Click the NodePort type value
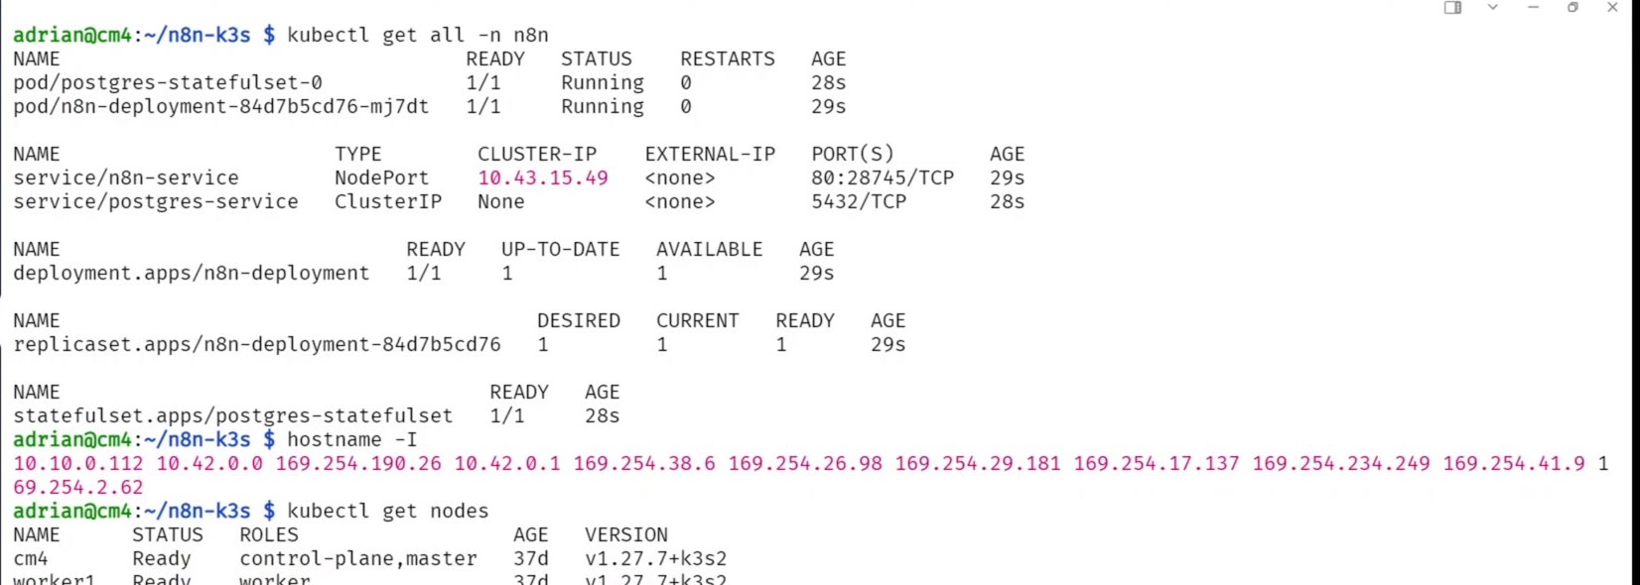This screenshot has width=1640, height=585. (x=382, y=178)
